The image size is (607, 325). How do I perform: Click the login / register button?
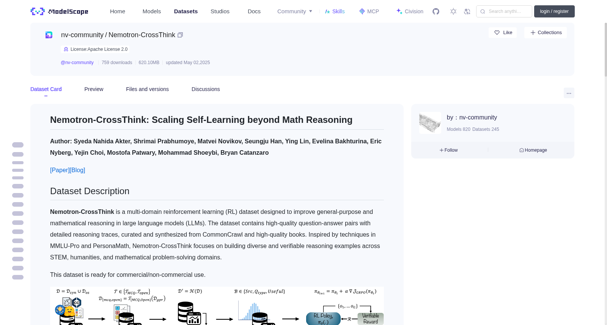(x=554, y=11)
